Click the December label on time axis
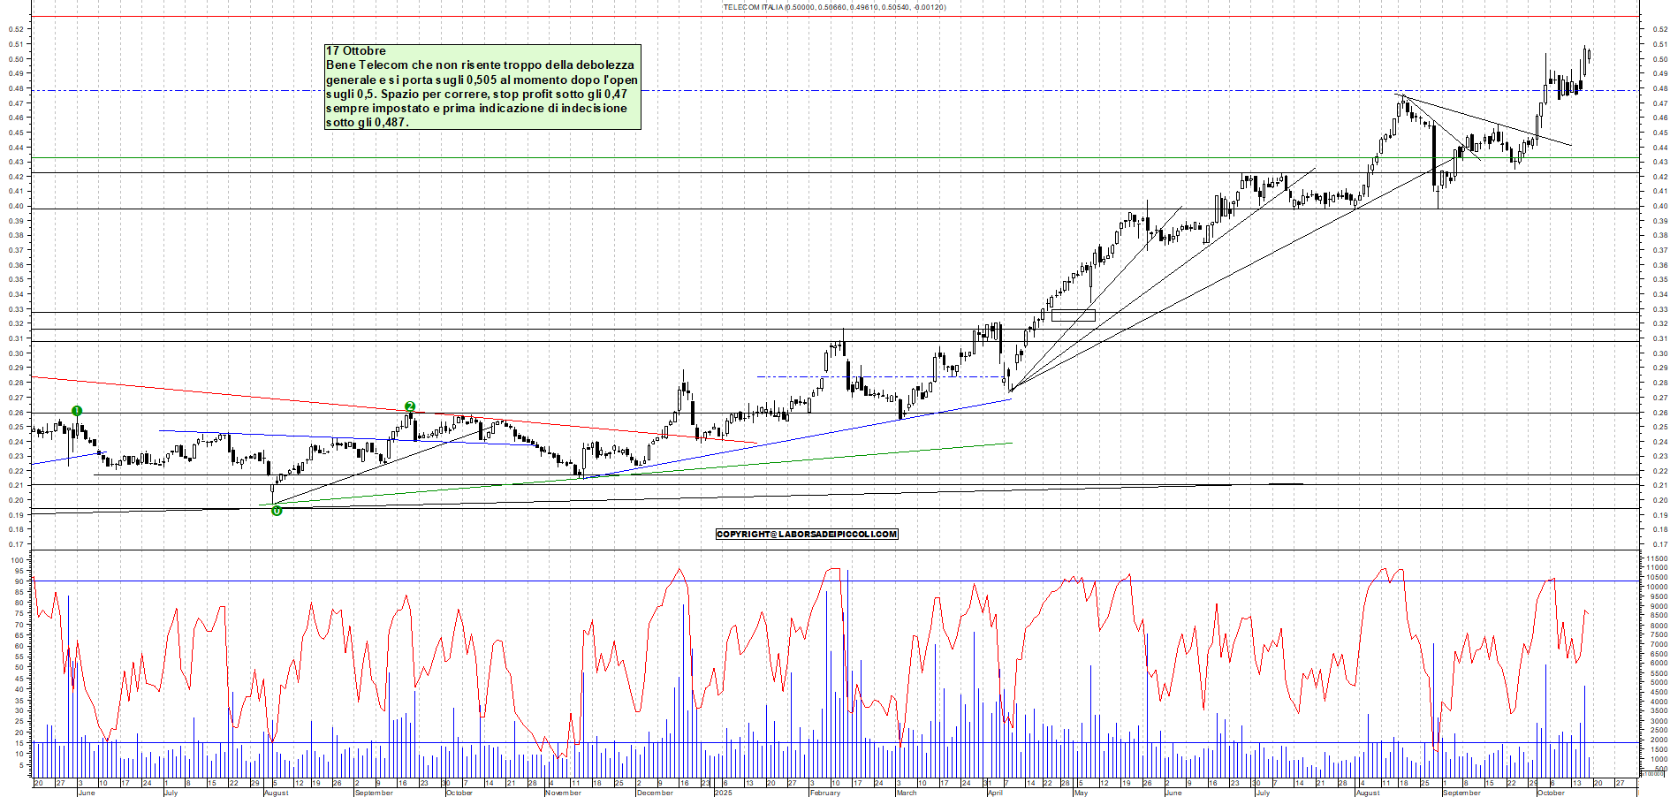This screenshot has width=1670, height=797. 655,793
